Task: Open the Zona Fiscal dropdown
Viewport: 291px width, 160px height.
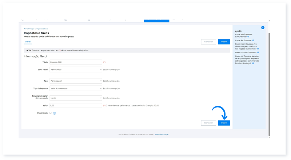Action: (76, 69)
